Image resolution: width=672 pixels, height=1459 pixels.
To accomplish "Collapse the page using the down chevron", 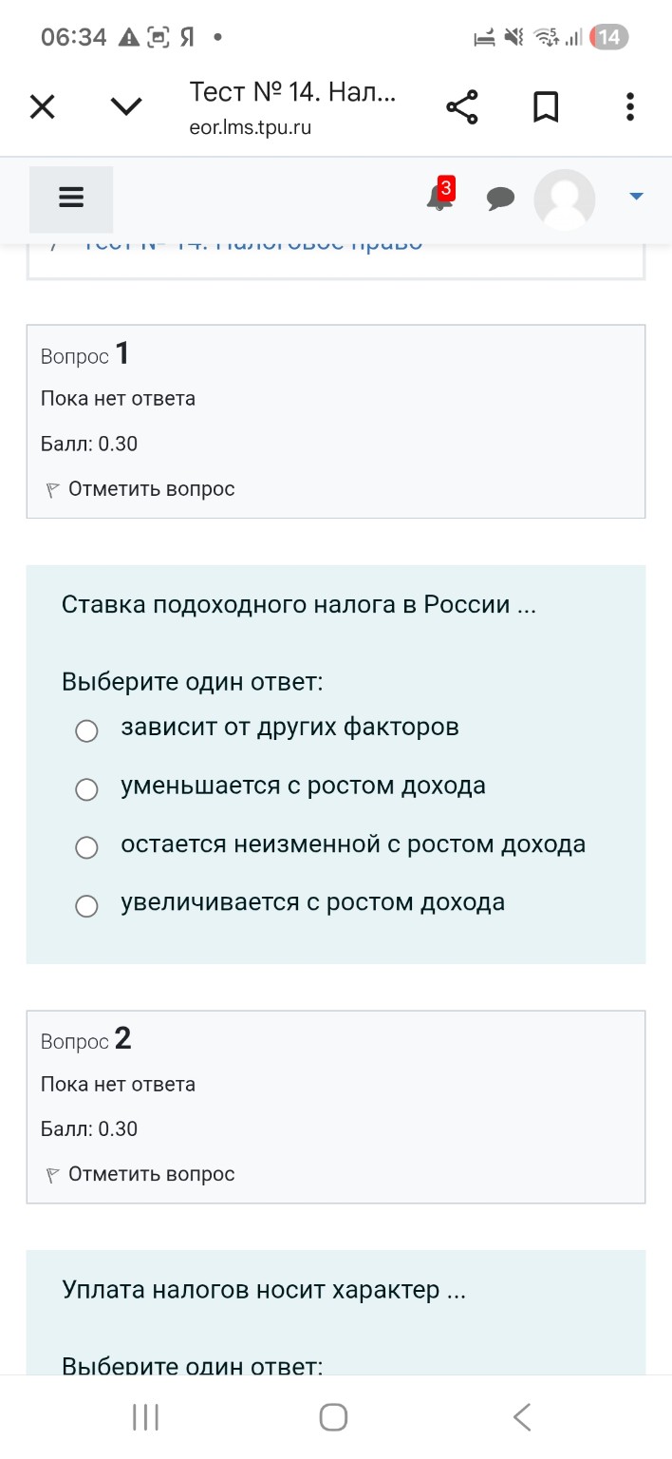I will [125, 106].
